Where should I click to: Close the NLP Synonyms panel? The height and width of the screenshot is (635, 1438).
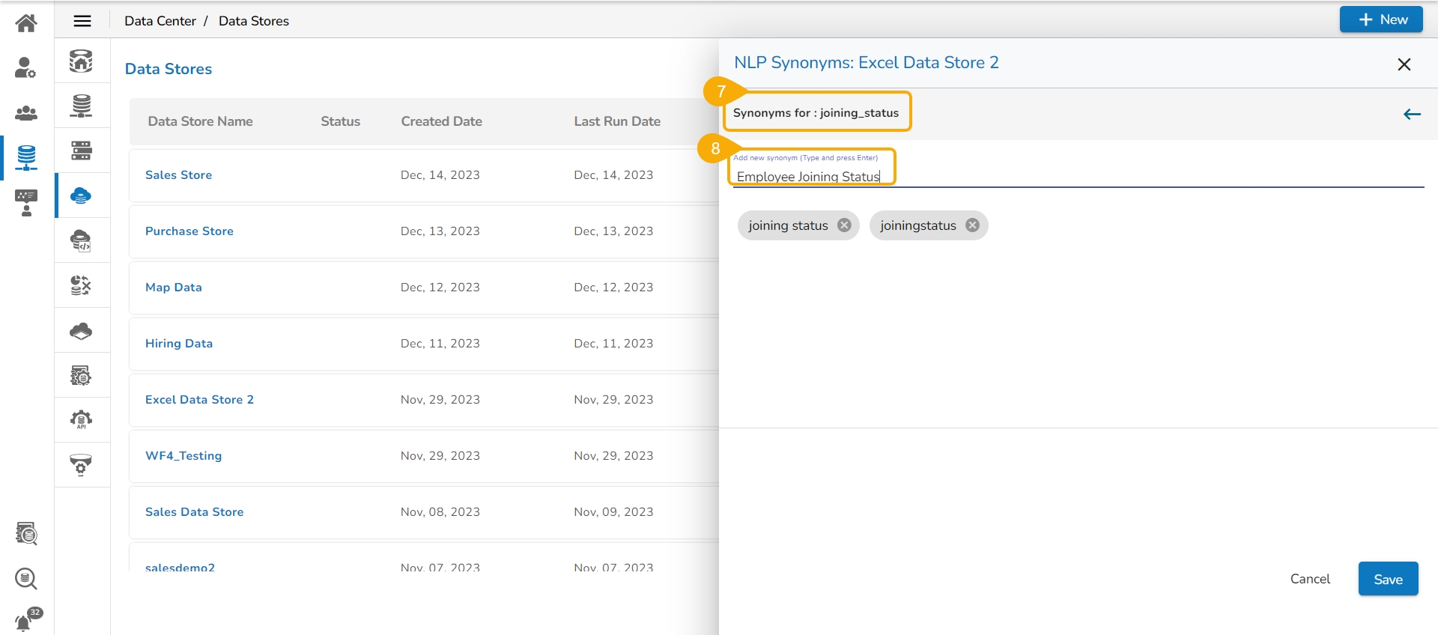1404,64
